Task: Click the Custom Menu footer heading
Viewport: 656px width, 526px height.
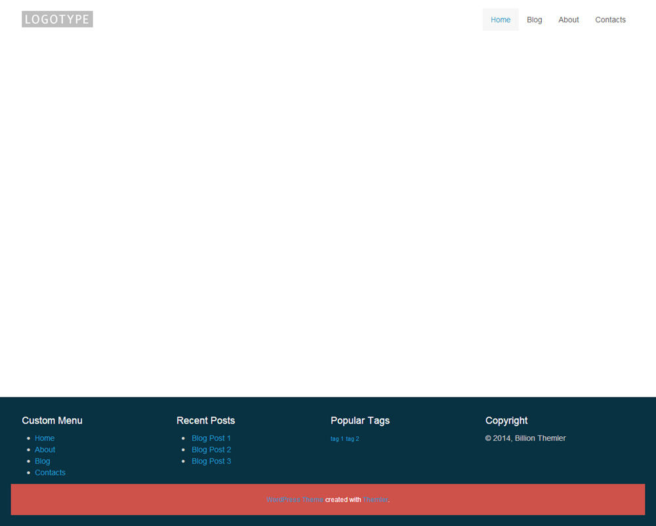Action: (x=52, y=420)
